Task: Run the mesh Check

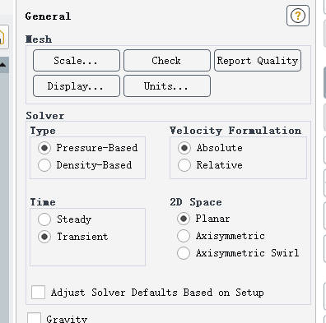Action: point(167,60)
